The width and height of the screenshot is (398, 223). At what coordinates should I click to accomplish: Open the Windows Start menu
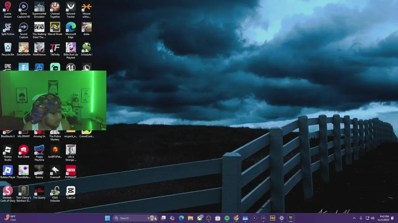pyautogui.click(x=107, y=218)
